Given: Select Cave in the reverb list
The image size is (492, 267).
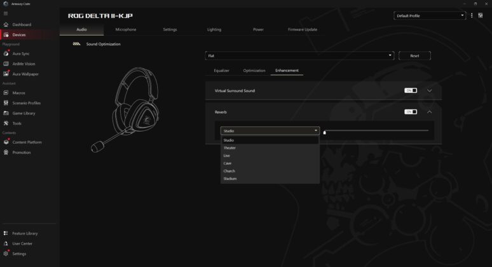Looking at the screenshot, I should pyautogui.click(x=270, y=163).
